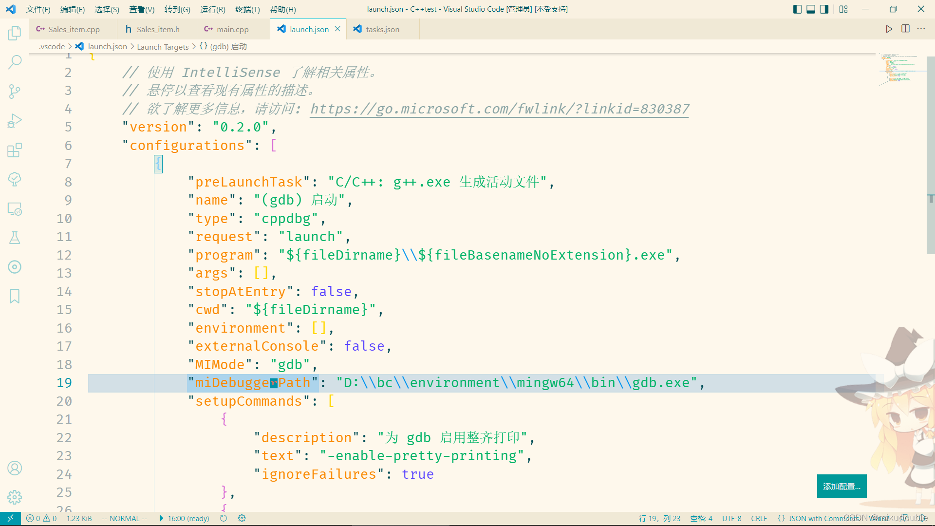Open the Testing flask view

(15, 238)
